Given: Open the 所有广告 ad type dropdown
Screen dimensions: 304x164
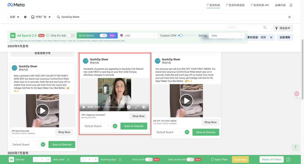Looking at the screenshot, I should (x=41, y=17).
